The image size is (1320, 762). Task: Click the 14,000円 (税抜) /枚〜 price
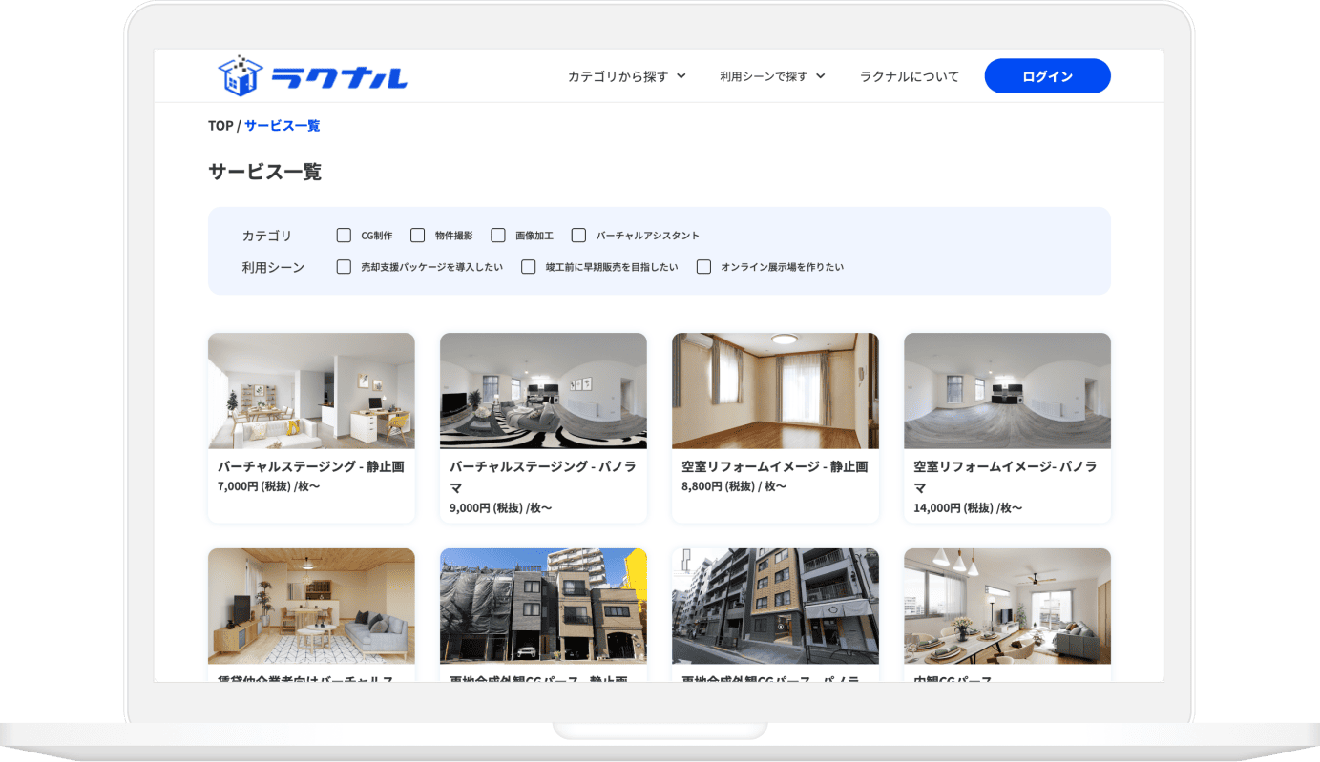968,507
